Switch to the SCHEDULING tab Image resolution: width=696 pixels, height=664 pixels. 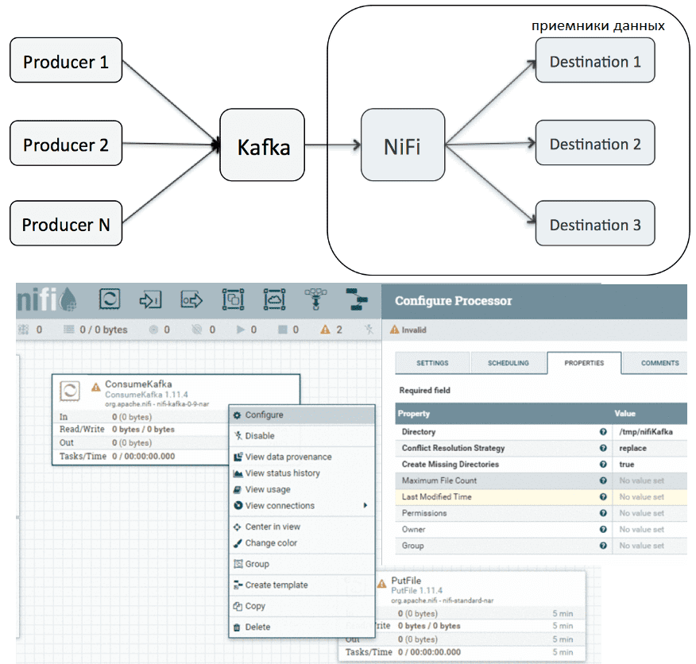pyautogui.click(x=508, y=363)
